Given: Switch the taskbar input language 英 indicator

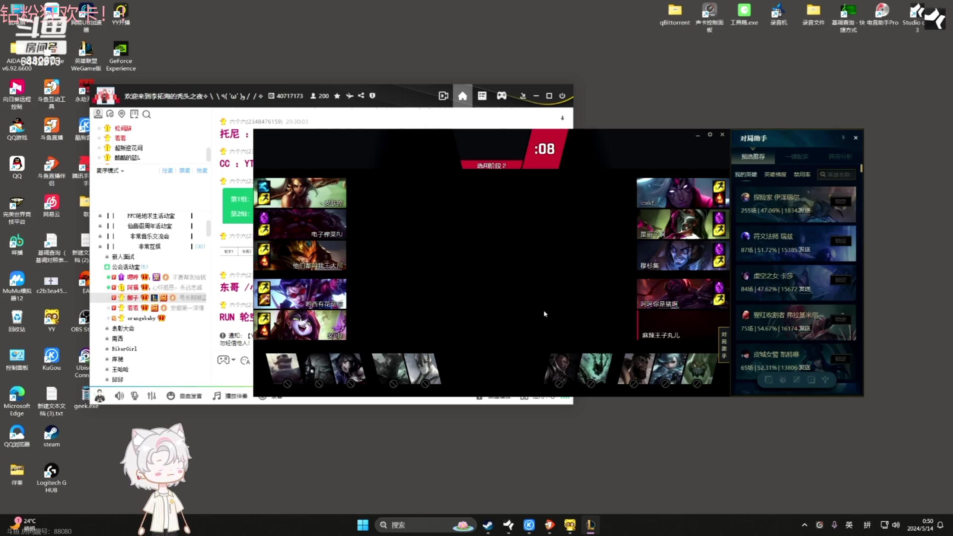Looking at the screenshot, I should [x=849, y=525].
